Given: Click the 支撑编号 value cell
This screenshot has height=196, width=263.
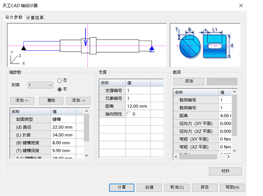Looking at the screenshot, I should click(138, 91).
